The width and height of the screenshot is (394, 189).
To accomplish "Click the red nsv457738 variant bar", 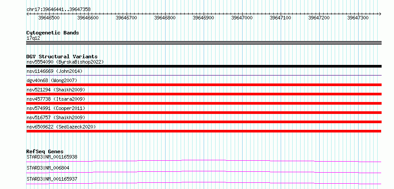I will [204, 103].
